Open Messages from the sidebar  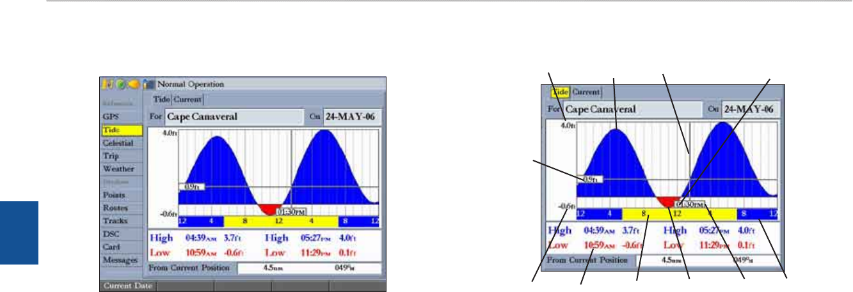[120, 260]
